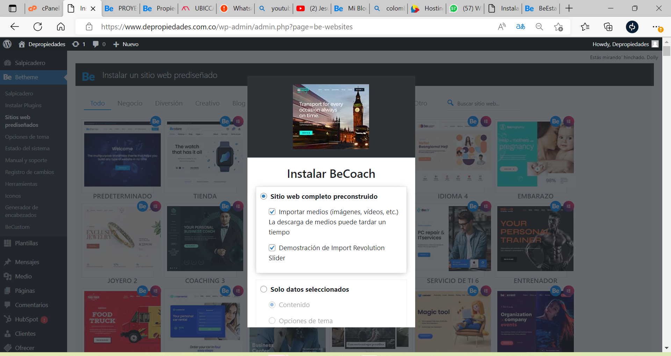Viewport: 671px width, 356px height.
Task: Click the browser address bar URL
Action: [227, 27]
